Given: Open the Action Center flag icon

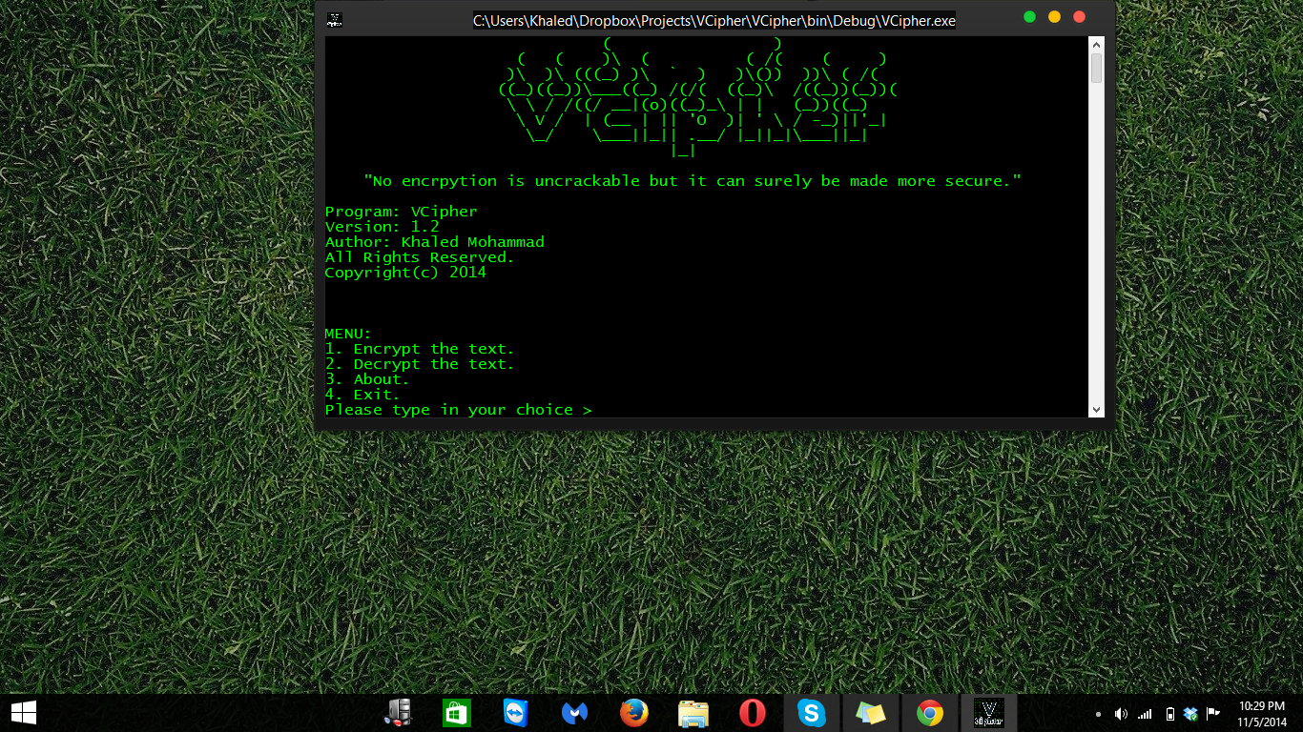Looking at the screenshot, I should click(x=1212, y=713).
